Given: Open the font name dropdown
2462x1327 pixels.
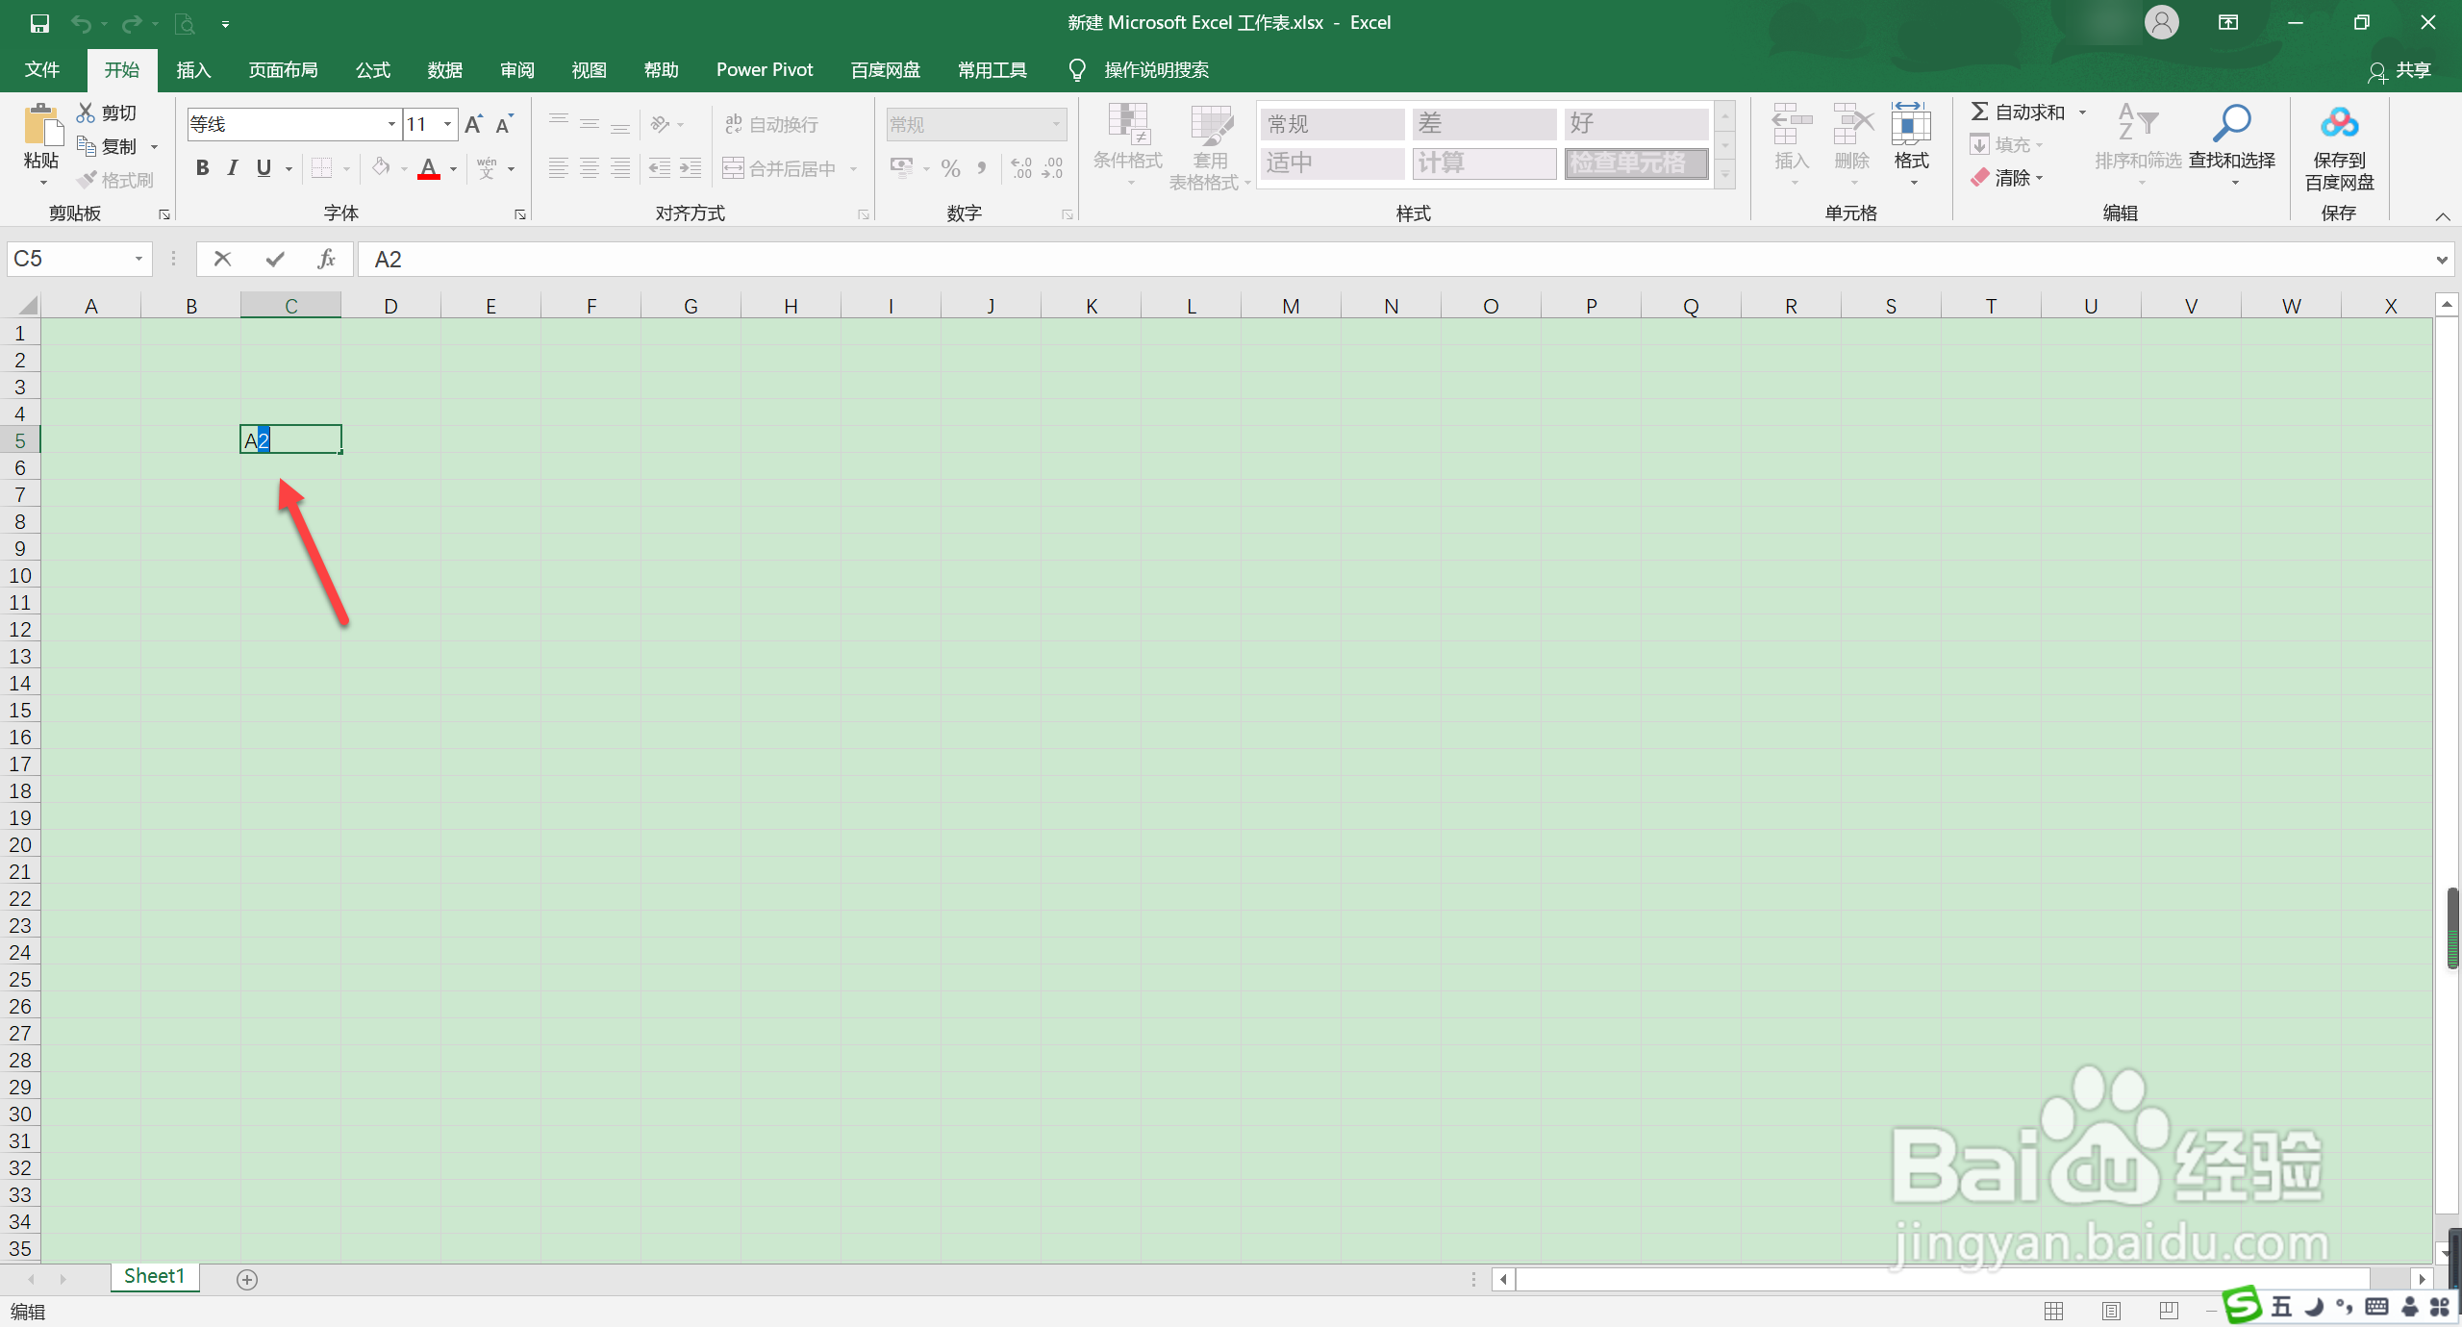Looking at the screenshot, I should tap(391, 124).
